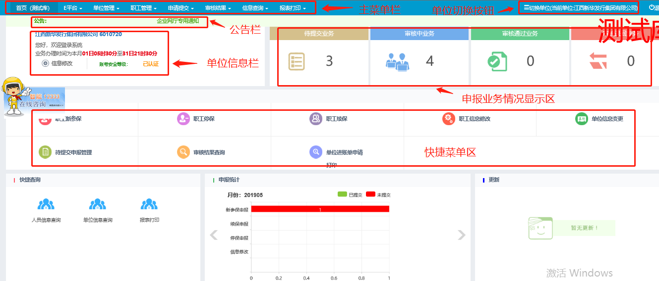Viewport: 659px width, 281px height.
Task: Click the red 新参保申报 chart bar
Action: 320,209
